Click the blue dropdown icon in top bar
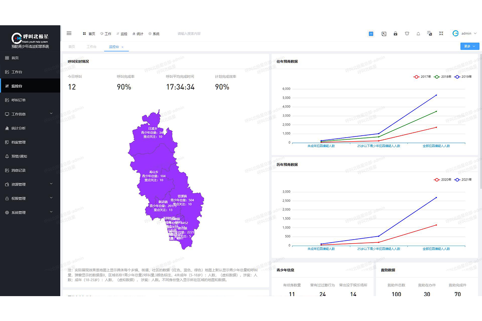482x321 pixels. 371,34
